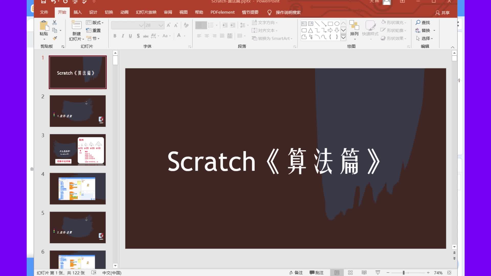Toggle Strikethrough formatting
Viewport: 491px width, 276px height.
(146, 36)
